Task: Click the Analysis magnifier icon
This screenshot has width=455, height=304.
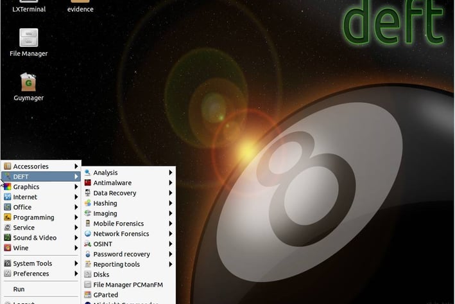Action: (88, 173)
